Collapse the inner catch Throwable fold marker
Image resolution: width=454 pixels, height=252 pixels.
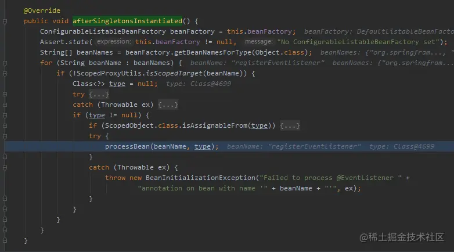(5, 167)
